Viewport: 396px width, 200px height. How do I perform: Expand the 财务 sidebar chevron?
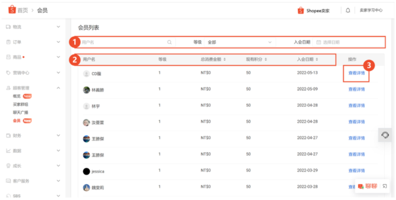(x=59, y=135)
